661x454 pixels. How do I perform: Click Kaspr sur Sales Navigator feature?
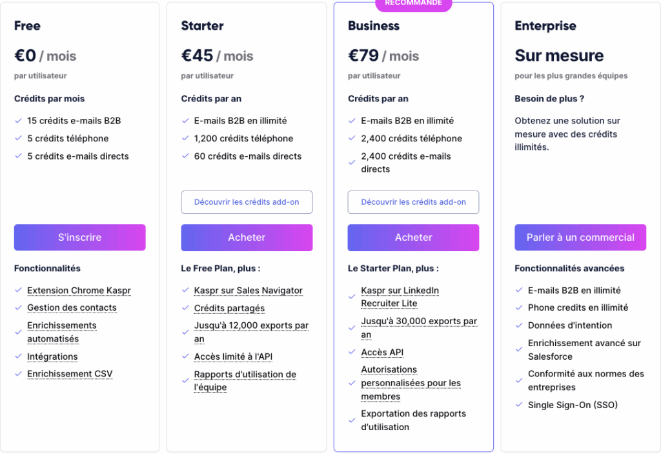[248, 291]
